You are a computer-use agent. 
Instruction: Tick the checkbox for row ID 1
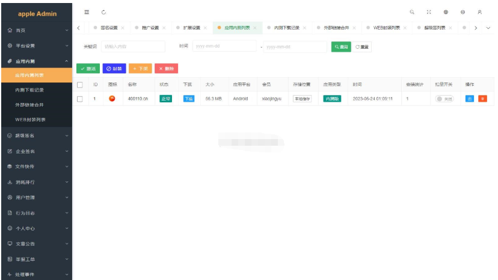click(x=80, y=99)
